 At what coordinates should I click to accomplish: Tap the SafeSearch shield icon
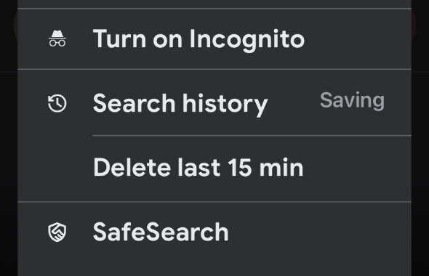click(x=57, y=232)
